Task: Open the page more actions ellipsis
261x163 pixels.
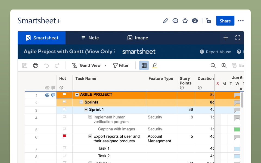Action: coord(241,21)
